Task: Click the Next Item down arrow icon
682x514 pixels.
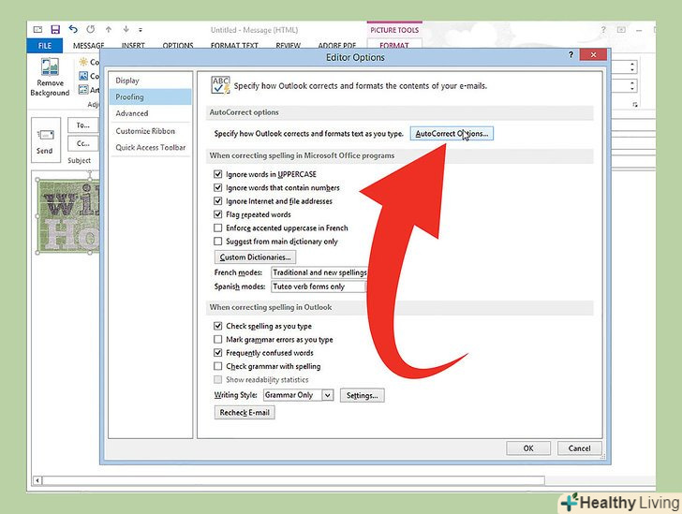Action: pyautogui.click(x=126, y=29)
